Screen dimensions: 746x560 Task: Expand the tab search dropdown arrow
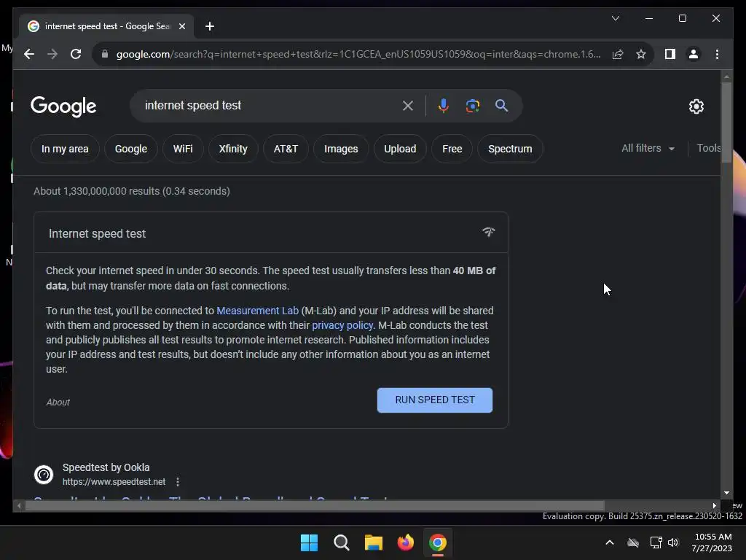point(616,18)
